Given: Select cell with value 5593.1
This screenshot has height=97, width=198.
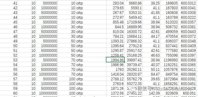Looking at the screenshot, I should [133, 8].
